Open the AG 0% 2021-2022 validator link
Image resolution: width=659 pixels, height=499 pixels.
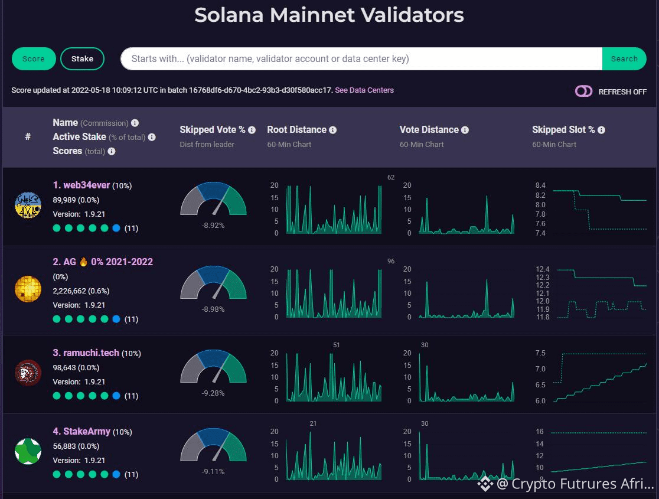point(103,262)
